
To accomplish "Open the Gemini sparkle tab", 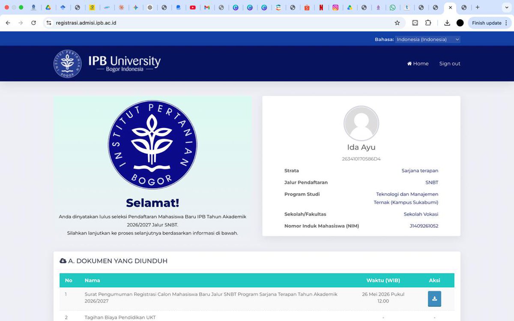I will point(135,7).
